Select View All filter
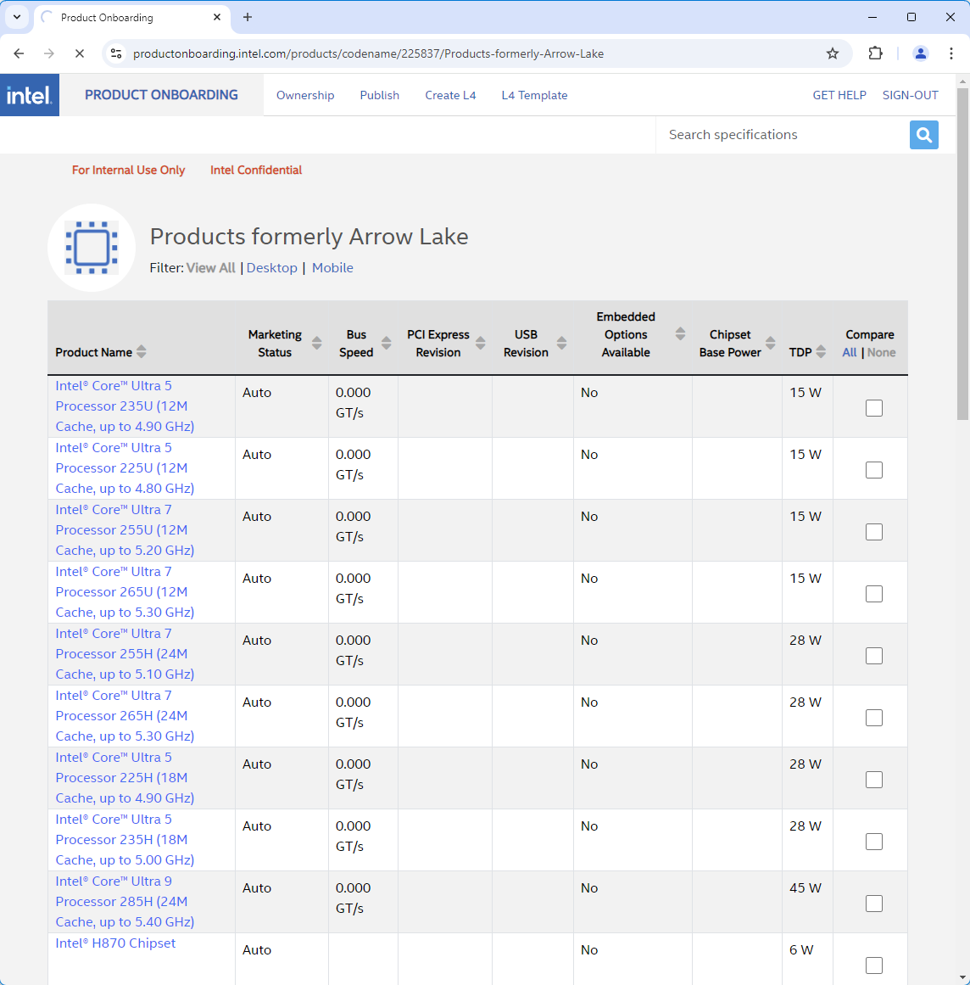The height and width of the screenshot is (985, 970). tap(211, 267)
